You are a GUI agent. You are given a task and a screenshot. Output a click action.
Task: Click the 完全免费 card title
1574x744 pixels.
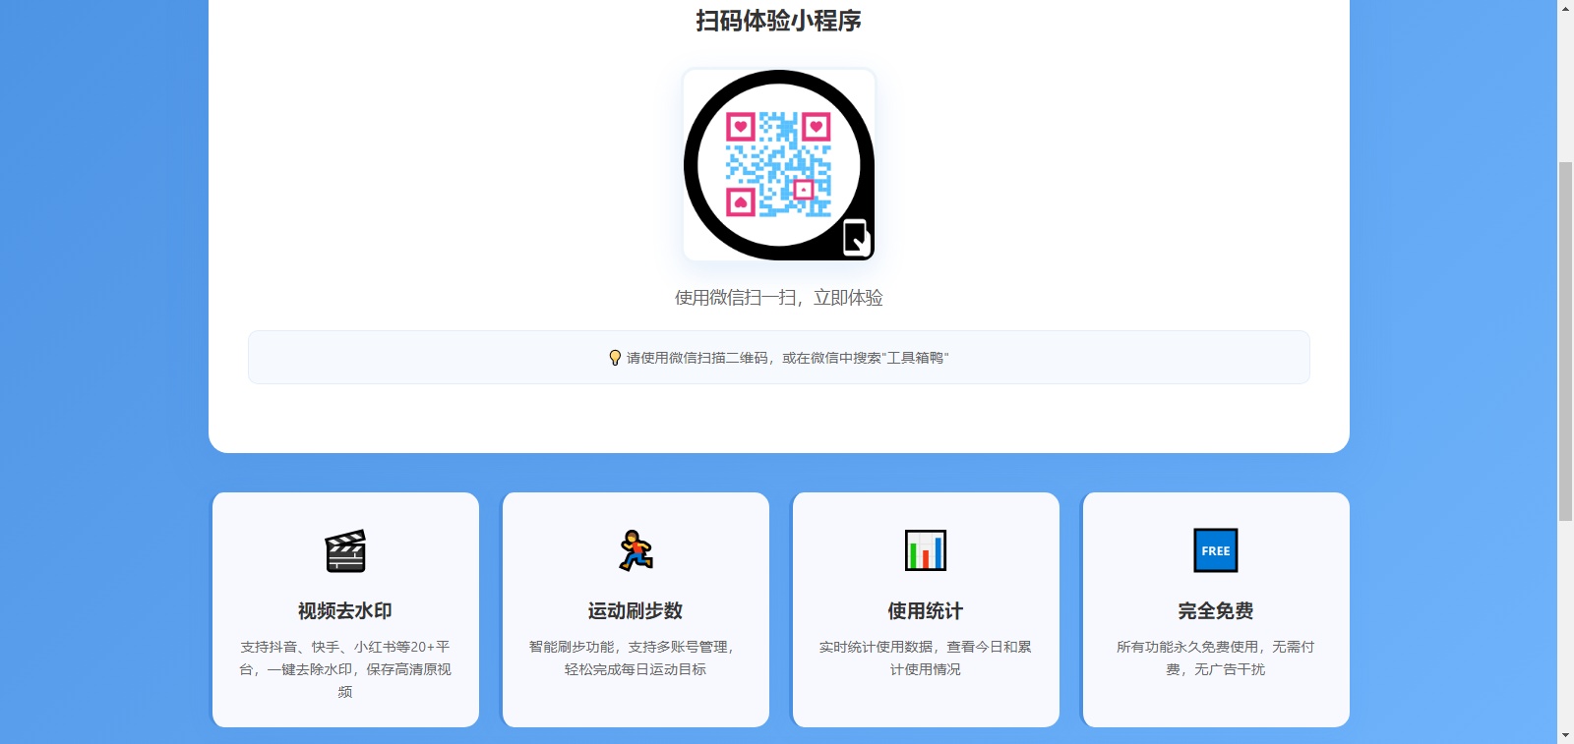[1216, 611]
